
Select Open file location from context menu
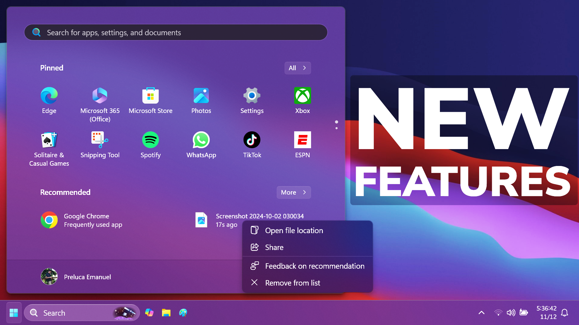(x=294, y=230)
